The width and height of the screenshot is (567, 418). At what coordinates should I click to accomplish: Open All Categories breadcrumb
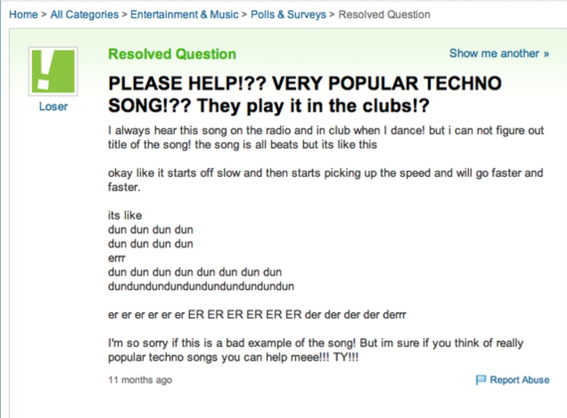tap(85, 14)
